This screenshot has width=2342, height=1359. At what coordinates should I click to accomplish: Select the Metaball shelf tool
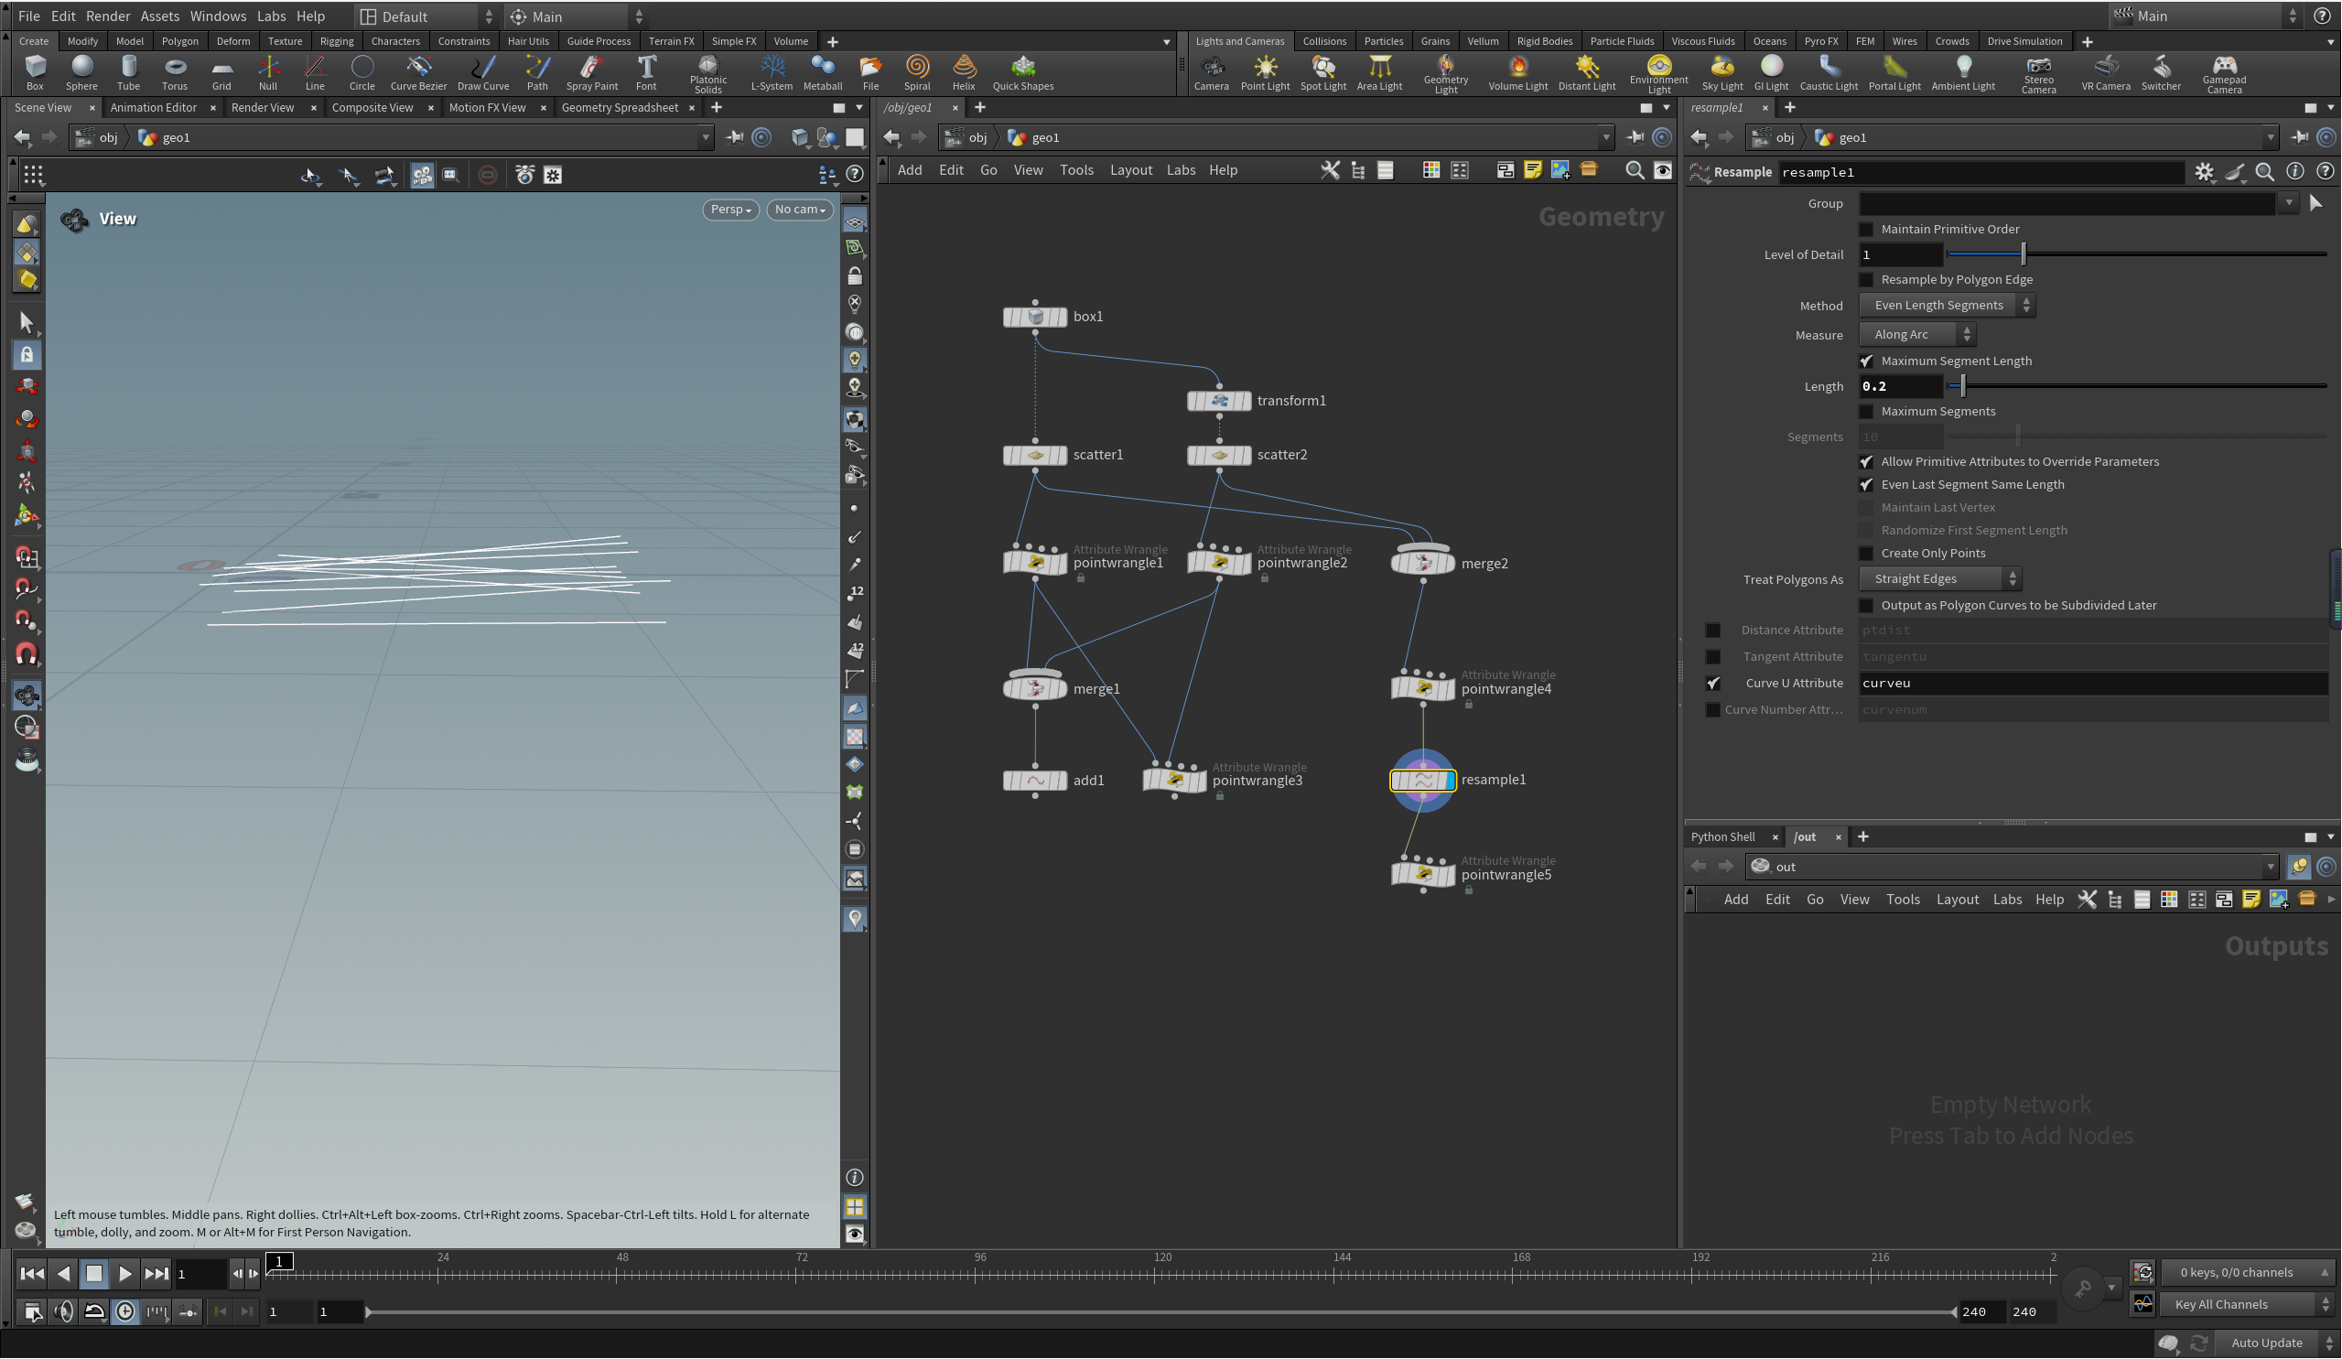(823, 72)
